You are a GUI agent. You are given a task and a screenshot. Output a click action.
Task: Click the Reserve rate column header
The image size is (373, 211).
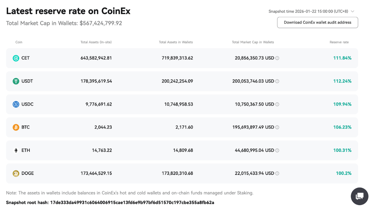click(x=339, y=42)
